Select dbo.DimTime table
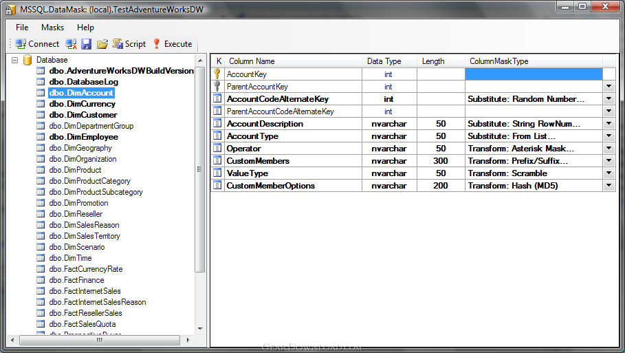The image size is (625, 353). [71, 258]
